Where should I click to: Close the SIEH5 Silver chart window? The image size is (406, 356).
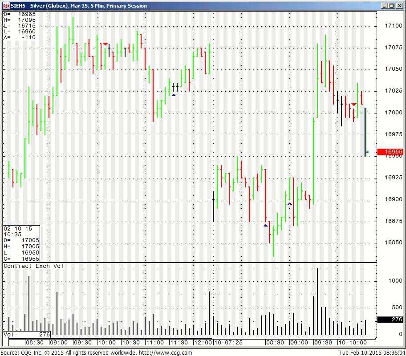(400, 6)
